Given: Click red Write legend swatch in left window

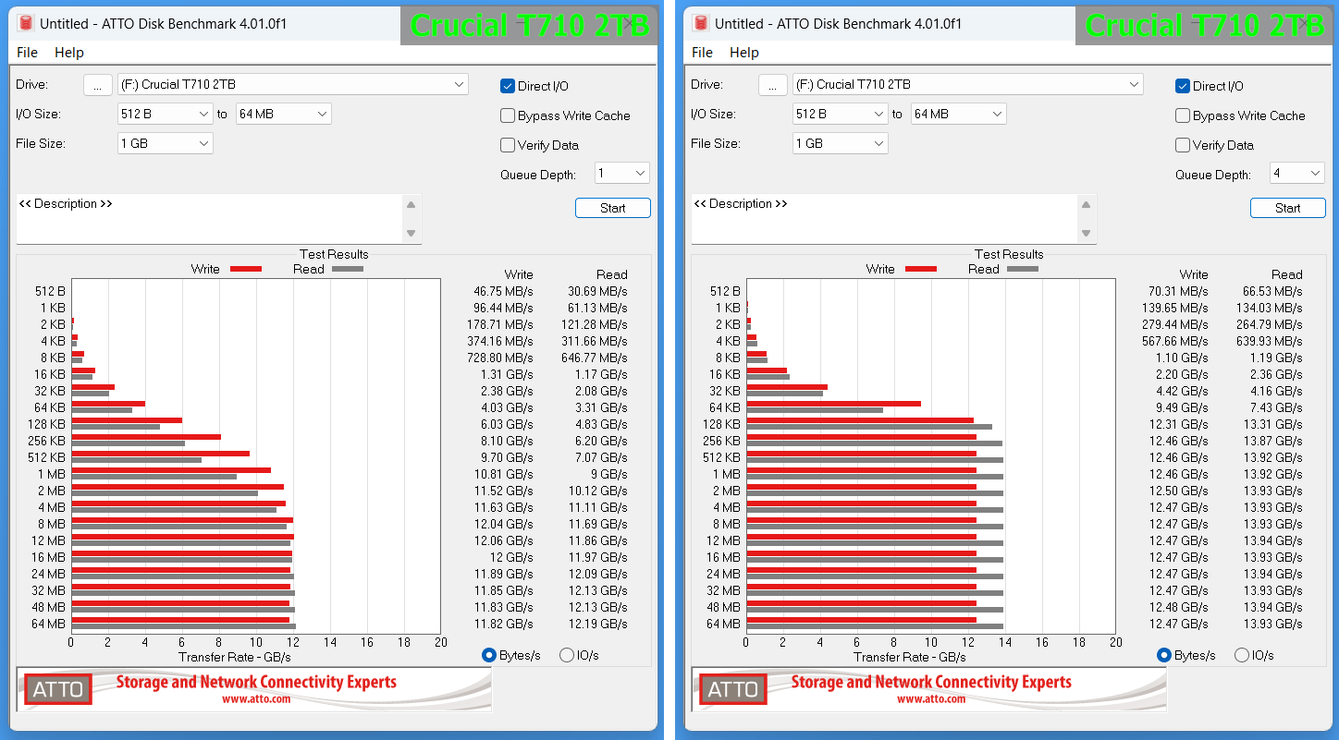Looking at the screenshot, I should pos(246,269).
